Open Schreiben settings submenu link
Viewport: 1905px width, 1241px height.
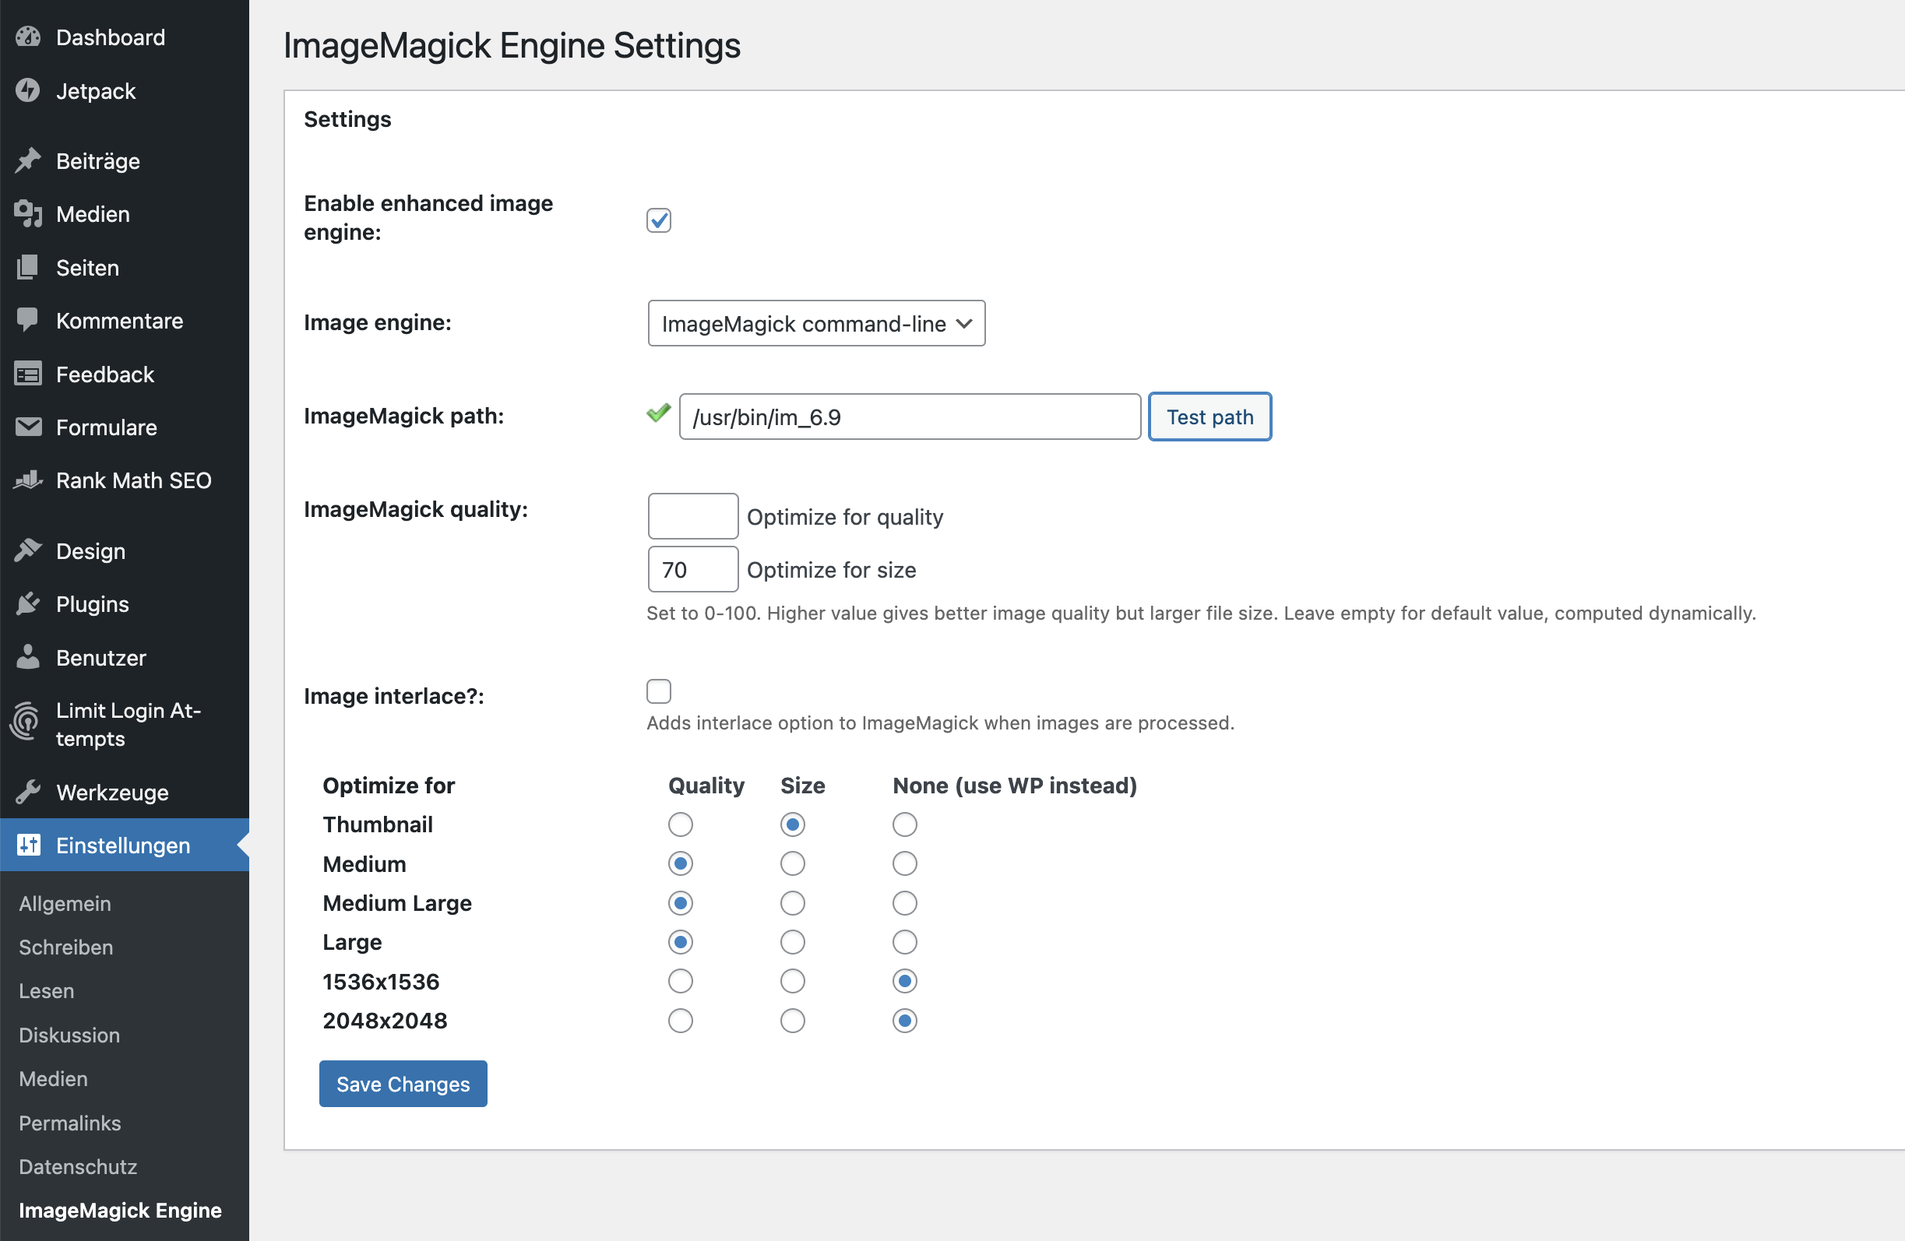65,947
